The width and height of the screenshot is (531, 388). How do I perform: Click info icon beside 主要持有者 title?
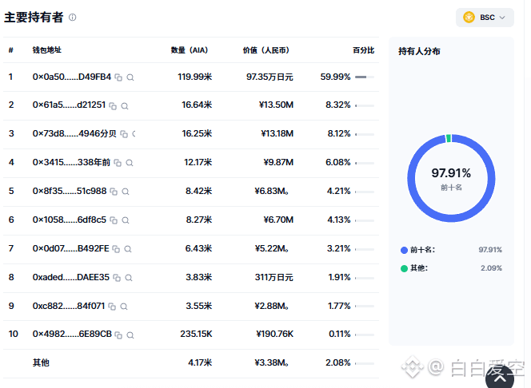point(73,18)
